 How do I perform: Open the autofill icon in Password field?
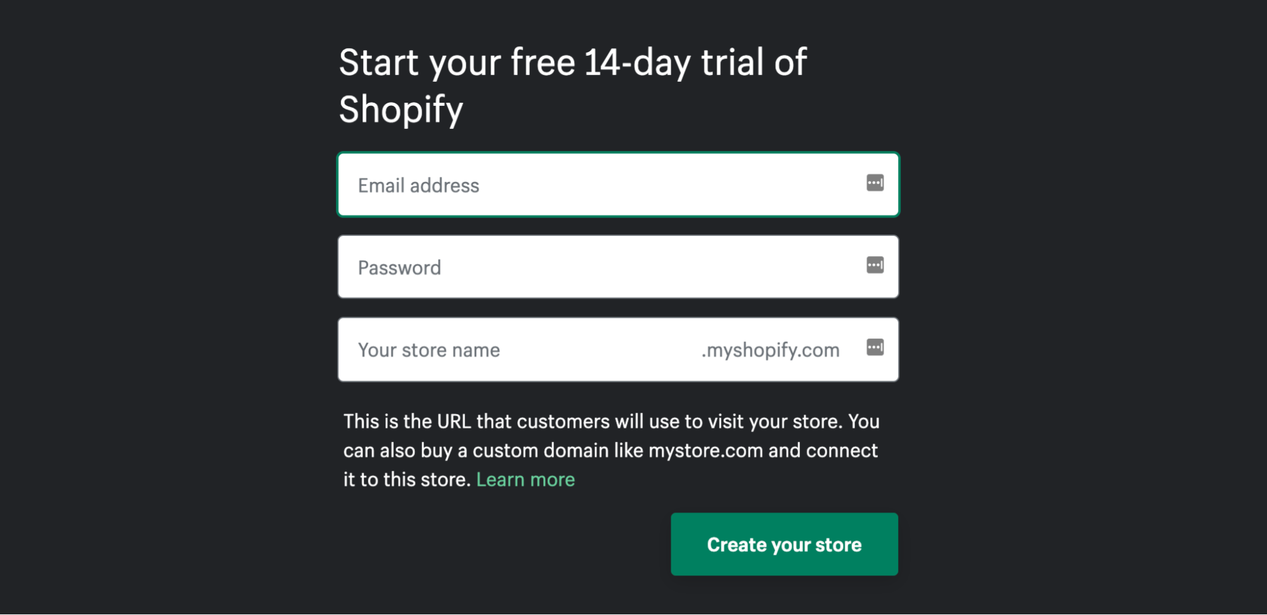875,265
